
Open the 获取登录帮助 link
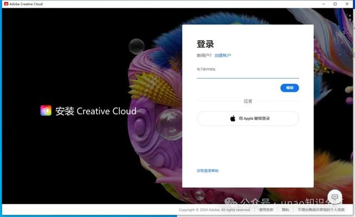point(207,170)
